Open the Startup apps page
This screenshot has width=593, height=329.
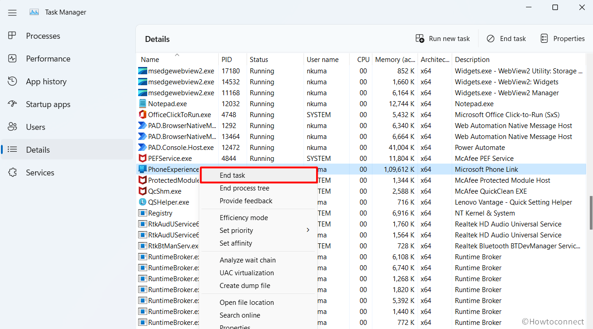[x=67, y=104]
